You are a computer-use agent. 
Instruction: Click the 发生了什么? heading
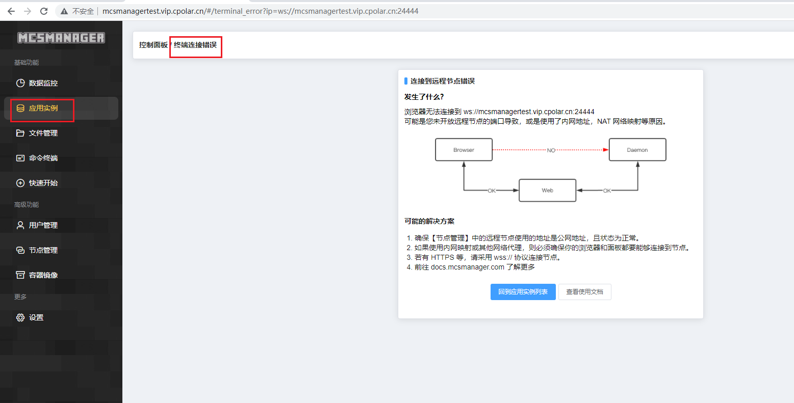[x=424, y=97]
